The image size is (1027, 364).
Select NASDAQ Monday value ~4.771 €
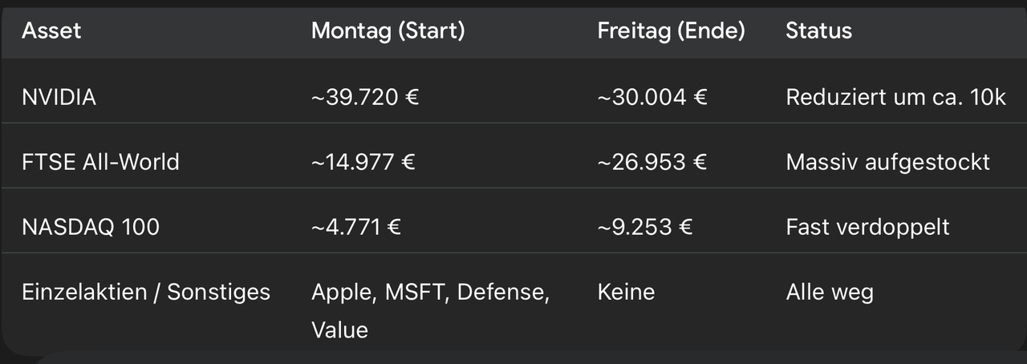click(x=355, y=227)
